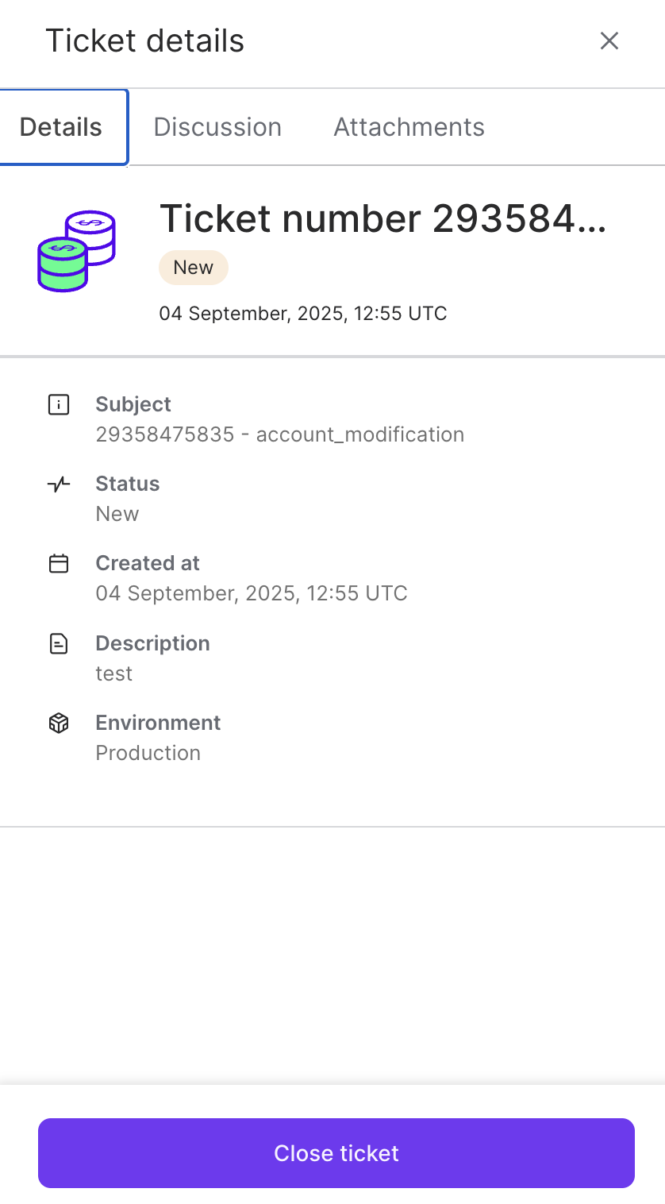The width and height of the screenshot is (665, 1204).
Task: Open the Attachments tab
Action: 408,126
